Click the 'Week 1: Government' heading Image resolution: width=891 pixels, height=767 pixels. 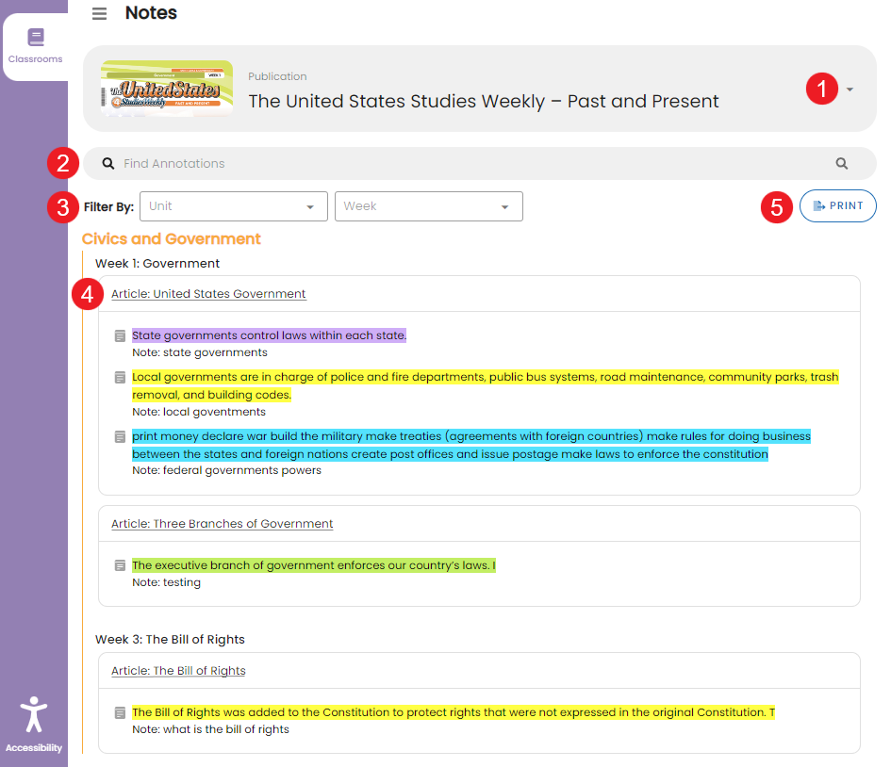click(157, 264)
